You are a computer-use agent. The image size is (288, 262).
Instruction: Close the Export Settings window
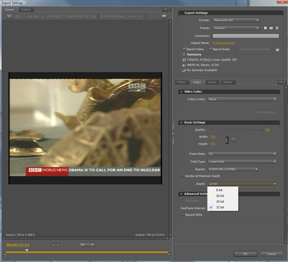pyautogui.click(x=282, y=2)
